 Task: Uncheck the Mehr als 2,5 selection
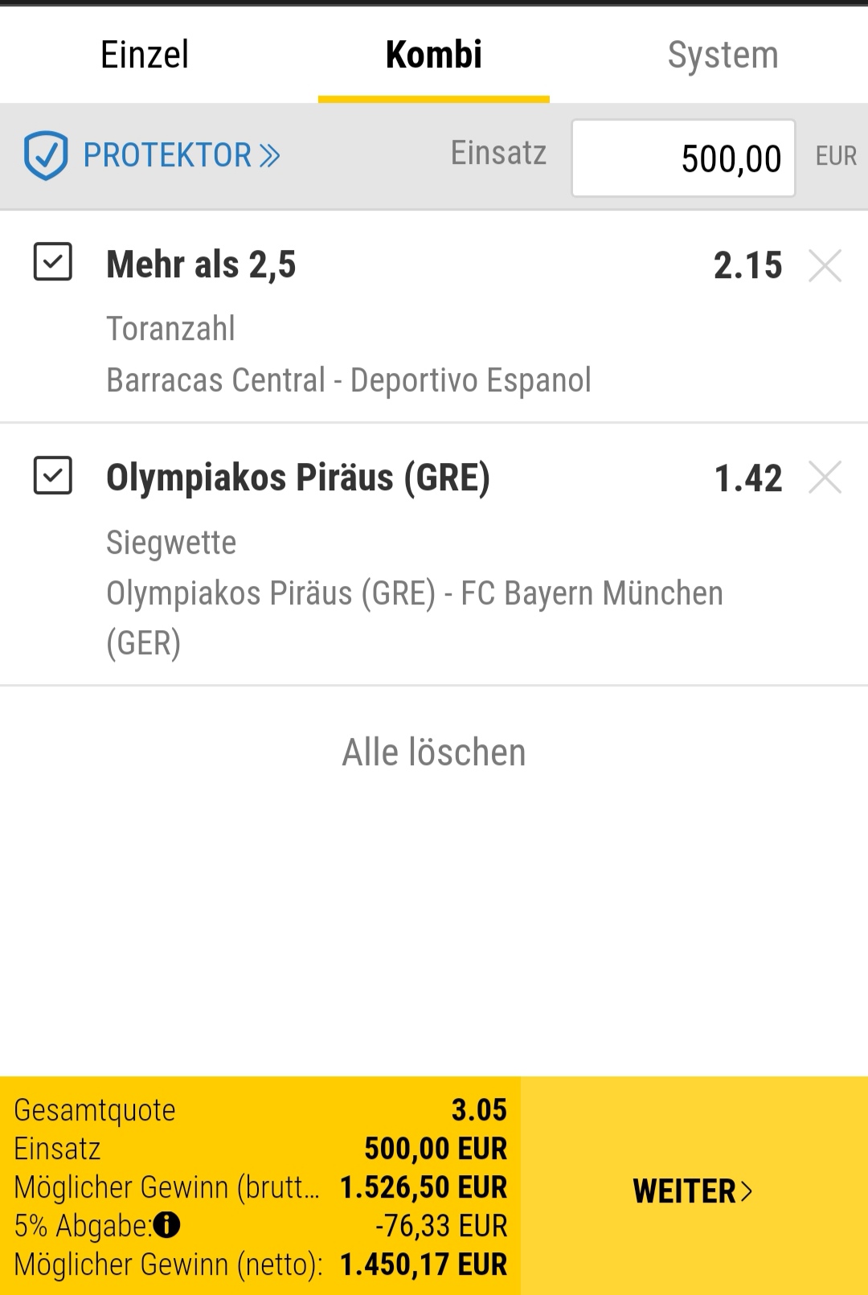point(53,261)
